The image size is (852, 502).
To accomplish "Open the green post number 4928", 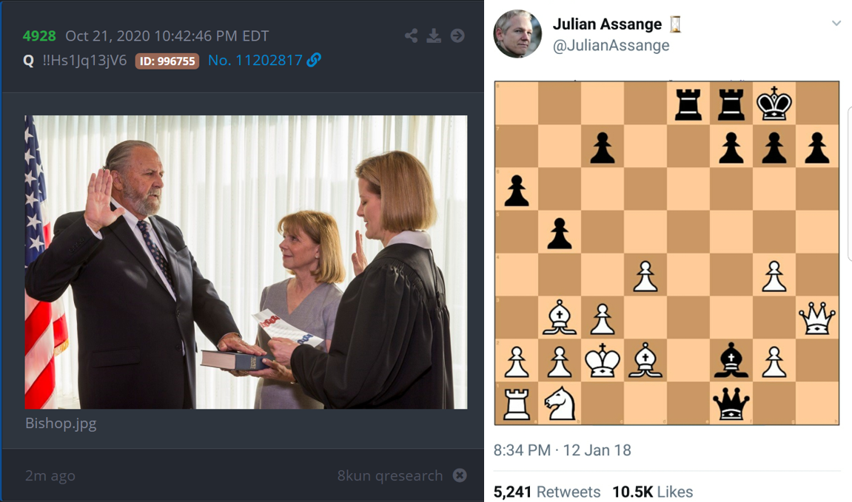I will coord(39,35).
